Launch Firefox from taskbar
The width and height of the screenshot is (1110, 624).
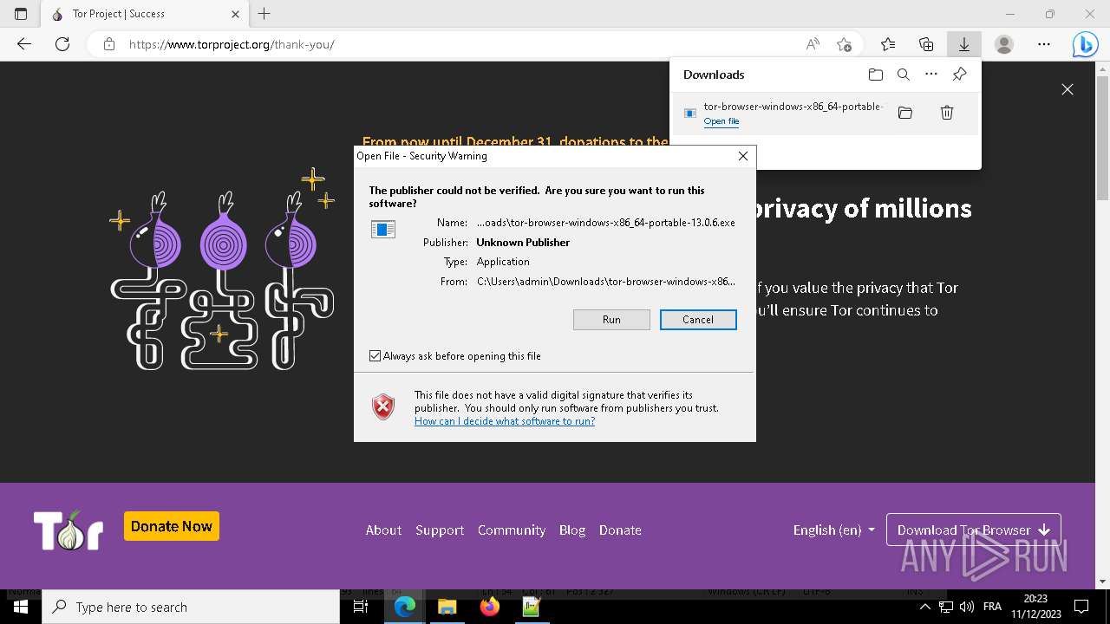tap(489, 607)
